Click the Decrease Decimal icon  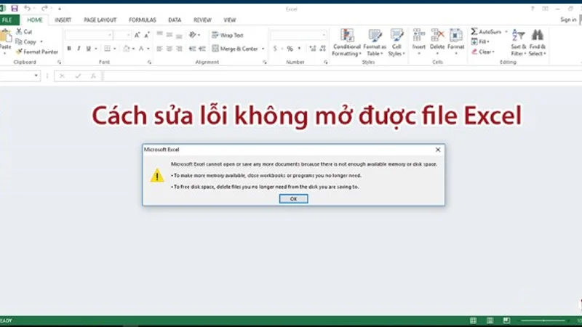pos(322,49)
